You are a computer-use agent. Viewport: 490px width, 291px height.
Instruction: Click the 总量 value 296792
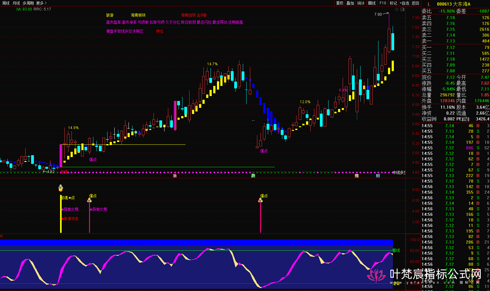447,95
